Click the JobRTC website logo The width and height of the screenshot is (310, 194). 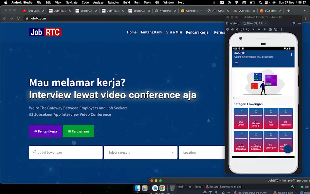coord(45,32)
